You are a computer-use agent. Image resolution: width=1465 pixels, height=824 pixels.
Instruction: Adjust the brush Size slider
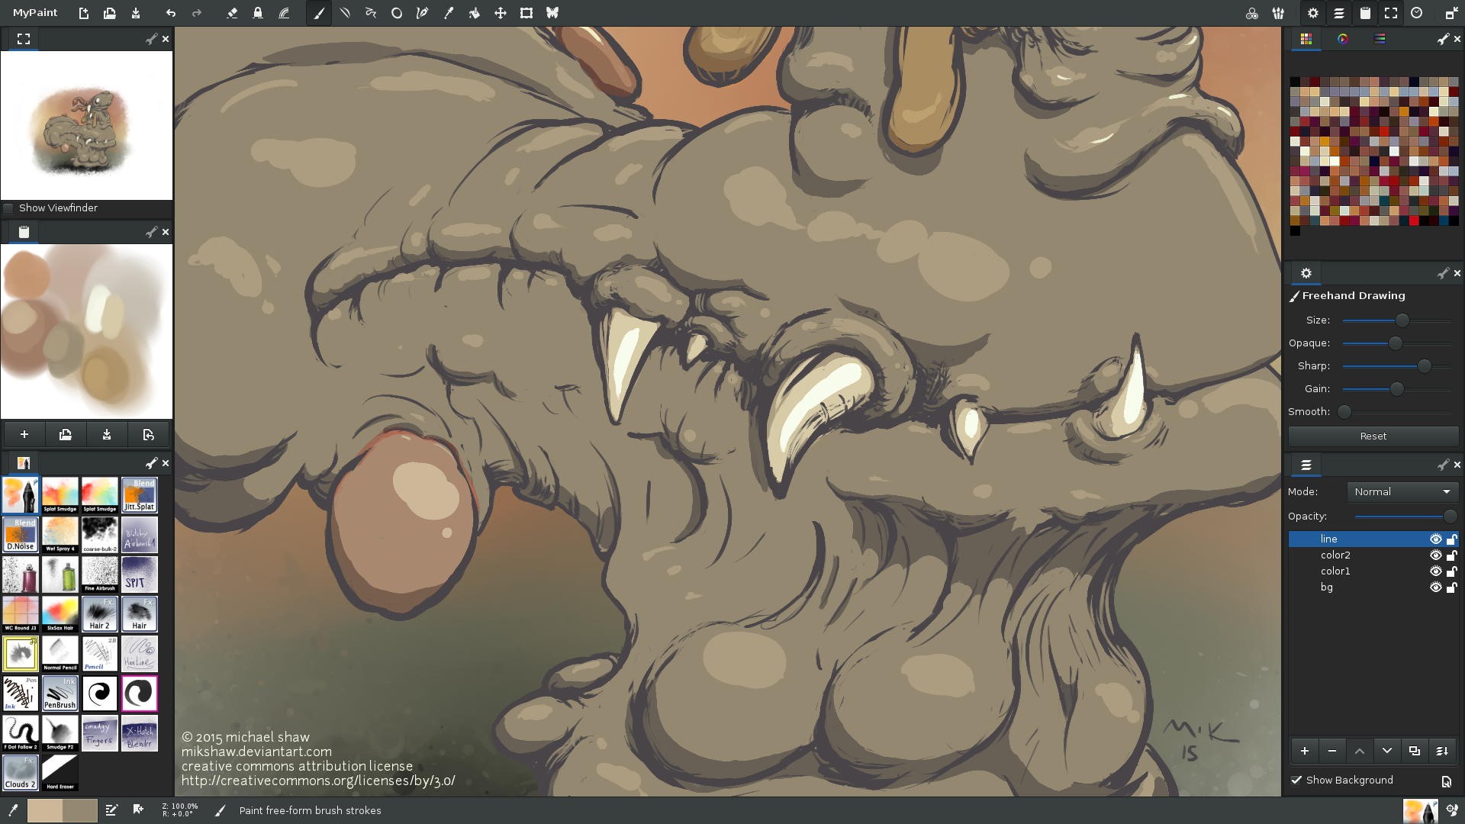pos(1402,320)
